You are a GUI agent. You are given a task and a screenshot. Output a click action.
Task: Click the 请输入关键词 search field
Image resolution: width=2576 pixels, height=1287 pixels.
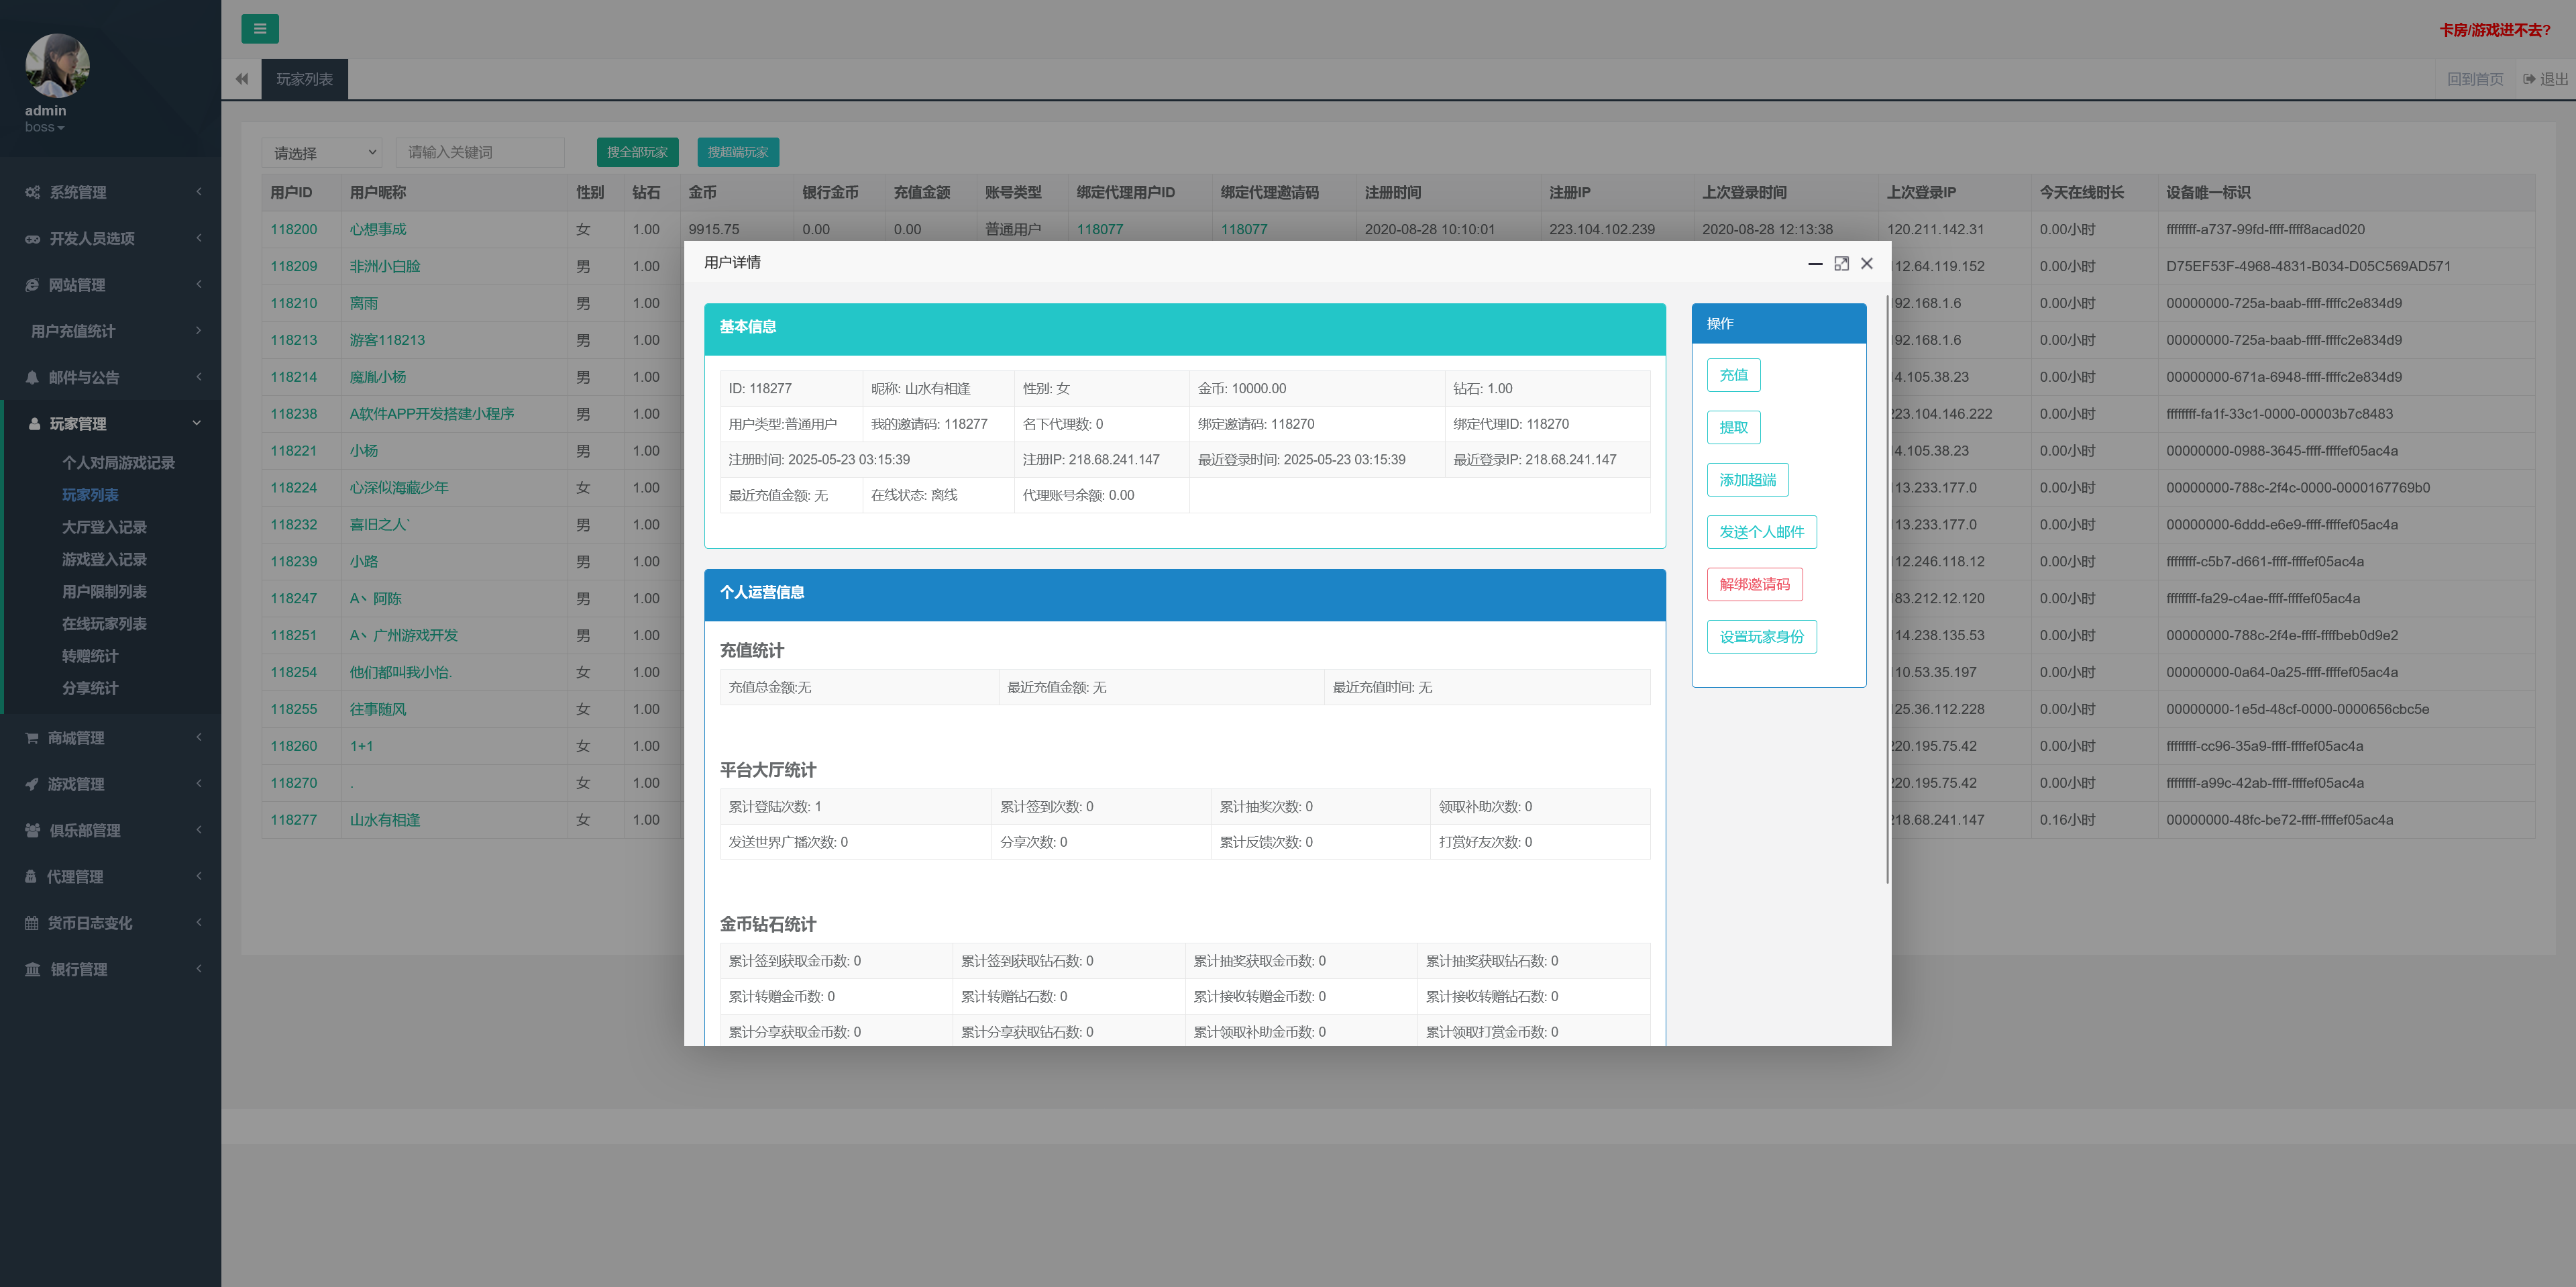[480, 152]
